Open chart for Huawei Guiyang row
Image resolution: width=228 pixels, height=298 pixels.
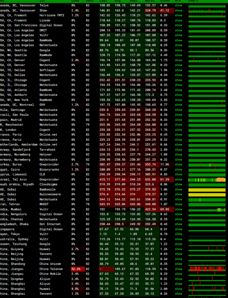point(207,249)
